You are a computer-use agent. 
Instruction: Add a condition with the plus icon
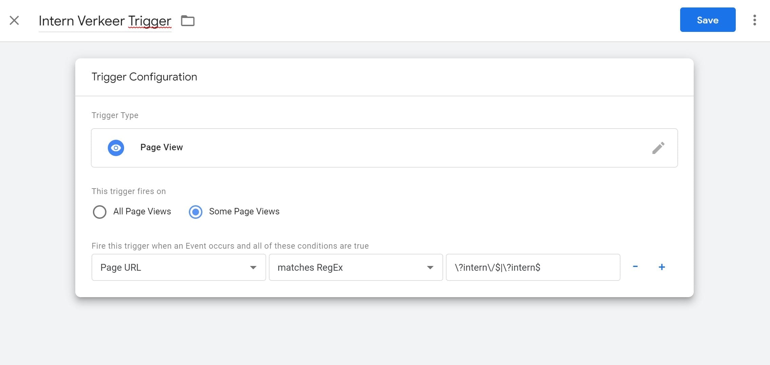(x=662, y=267)
